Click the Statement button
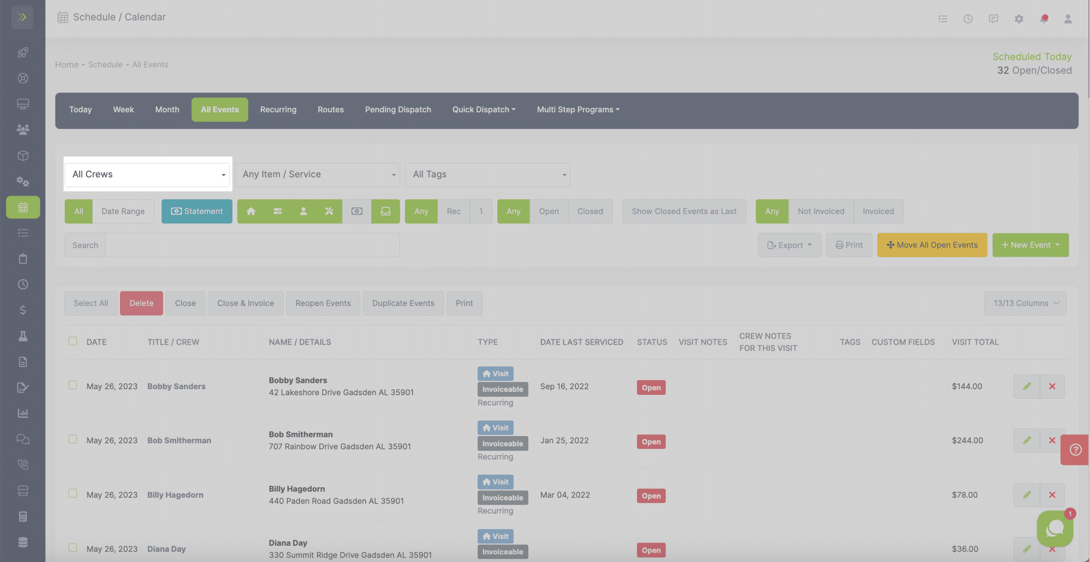Screen dimensions: 1090x562 pyautogui.click(x=197, y=211)
